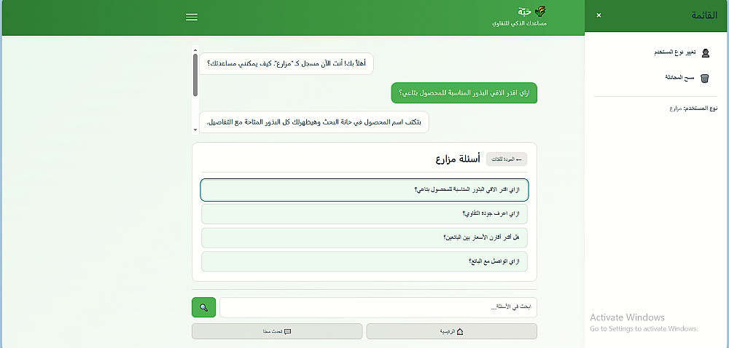Screen dimensions: 729x348
Task: Click the chat bubble icon on تحدث معنا
Action: (287, 331)
